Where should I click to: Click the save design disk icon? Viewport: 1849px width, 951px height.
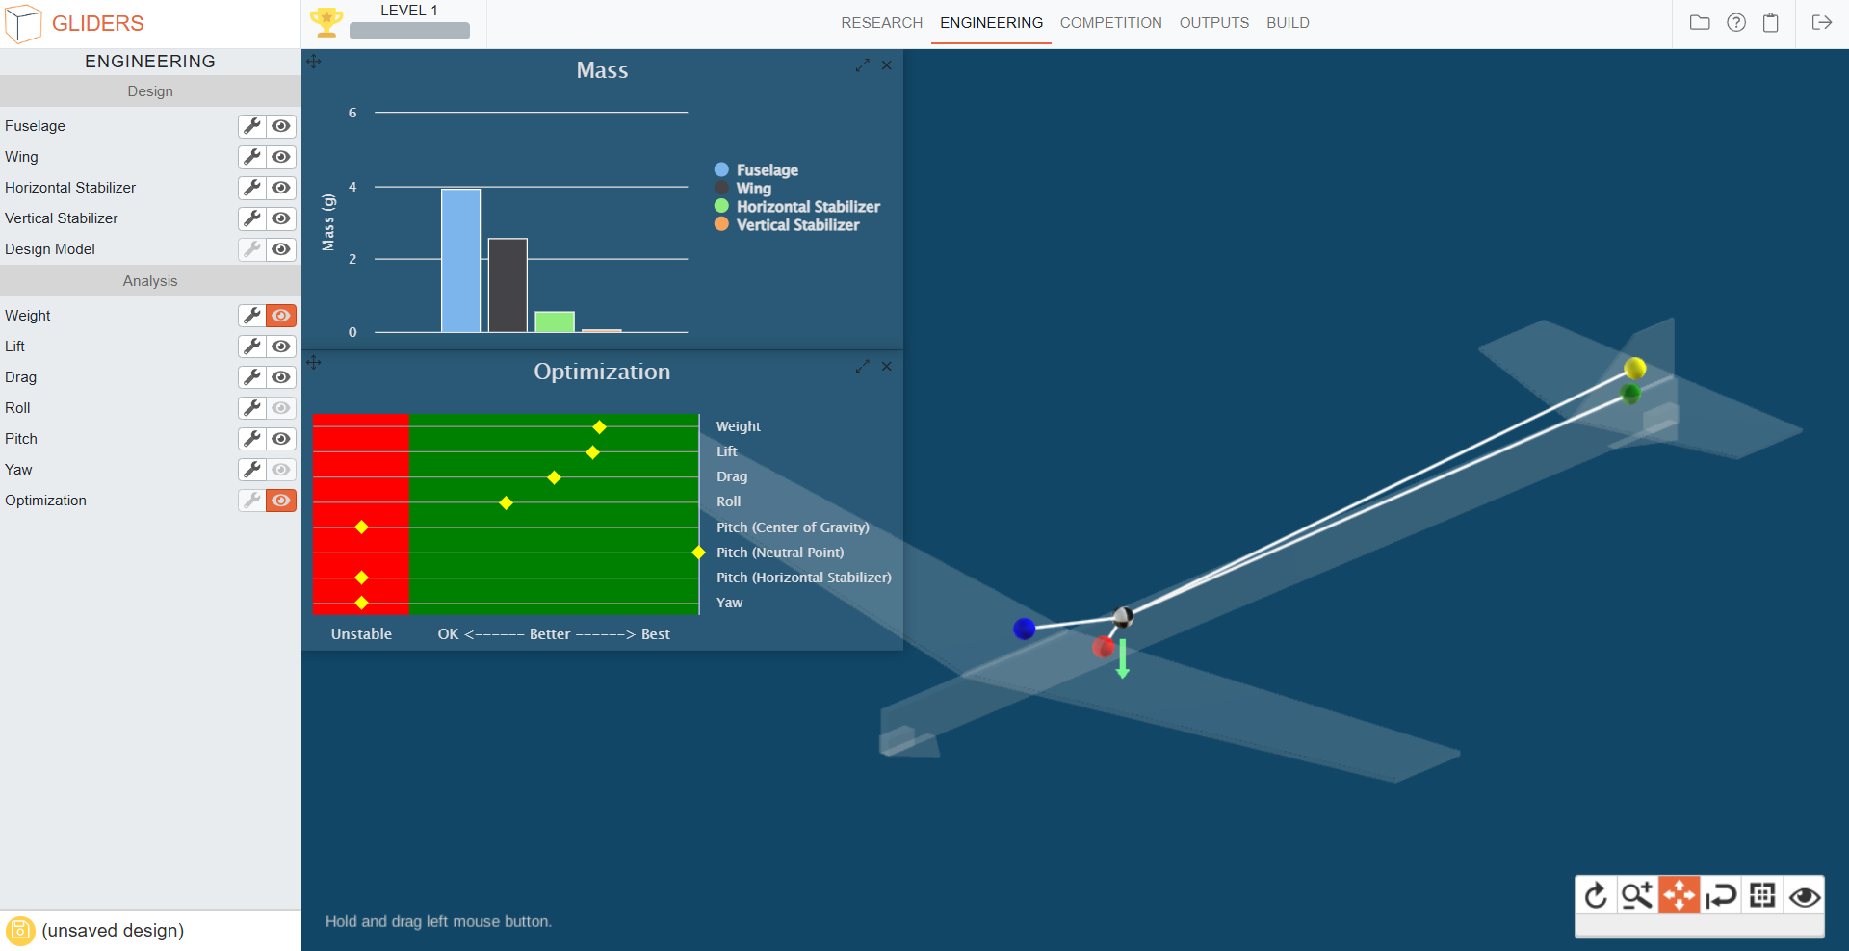click(20, 931)
